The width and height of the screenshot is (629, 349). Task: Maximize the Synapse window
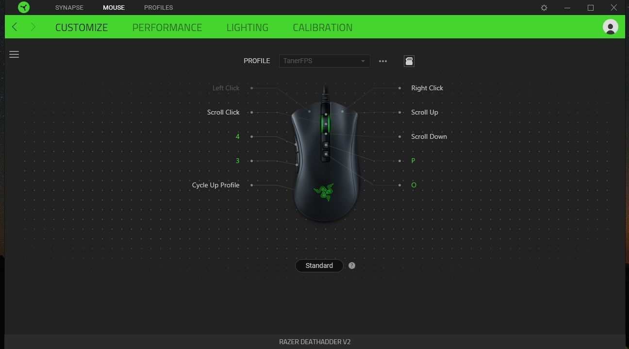pyautogui.click(x=591, y=8)
